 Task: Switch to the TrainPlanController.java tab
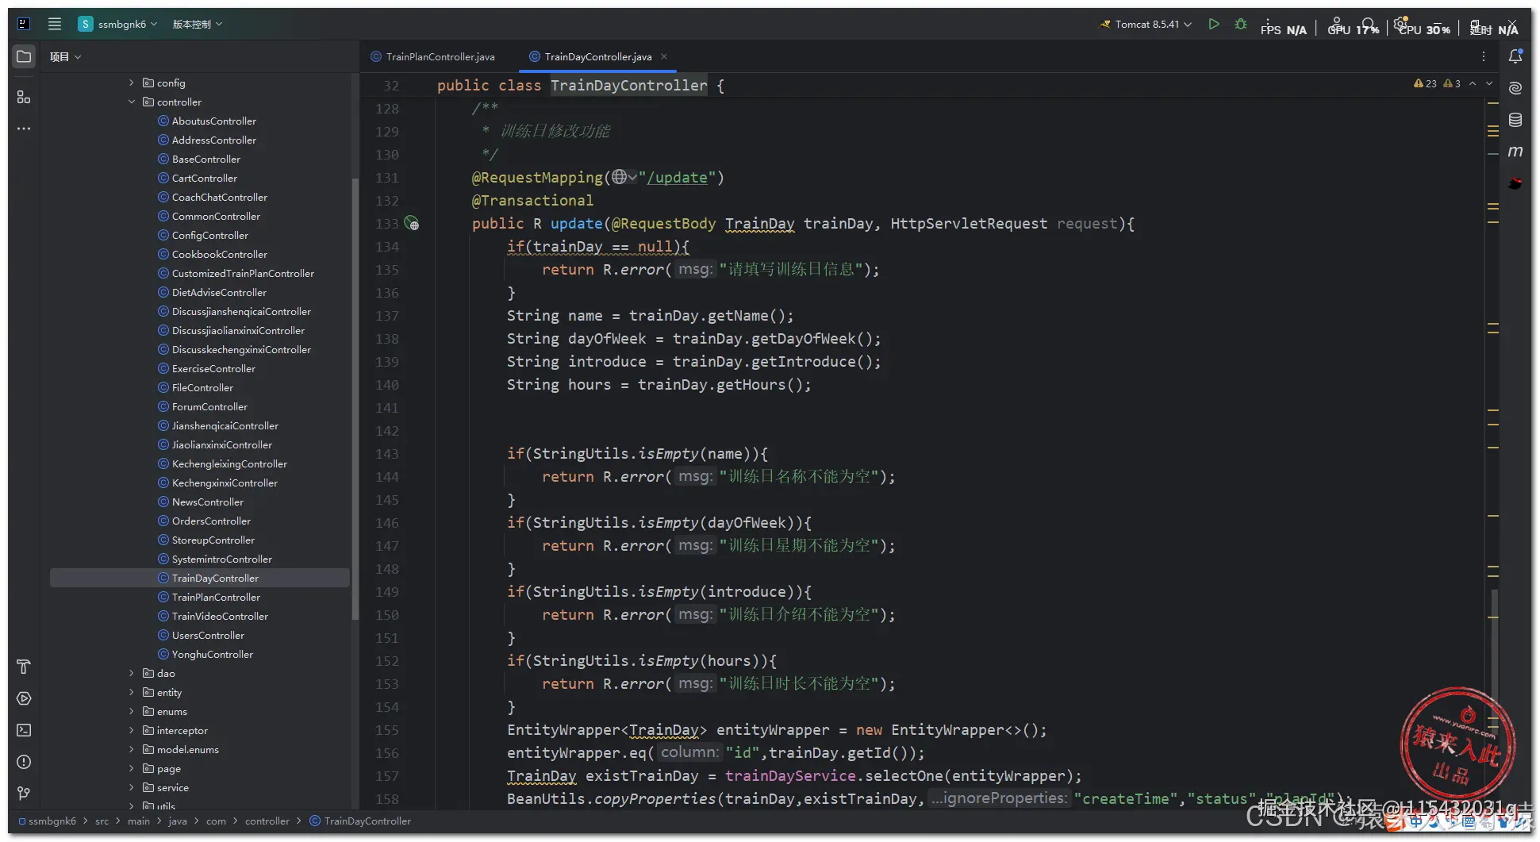(440, 57)
